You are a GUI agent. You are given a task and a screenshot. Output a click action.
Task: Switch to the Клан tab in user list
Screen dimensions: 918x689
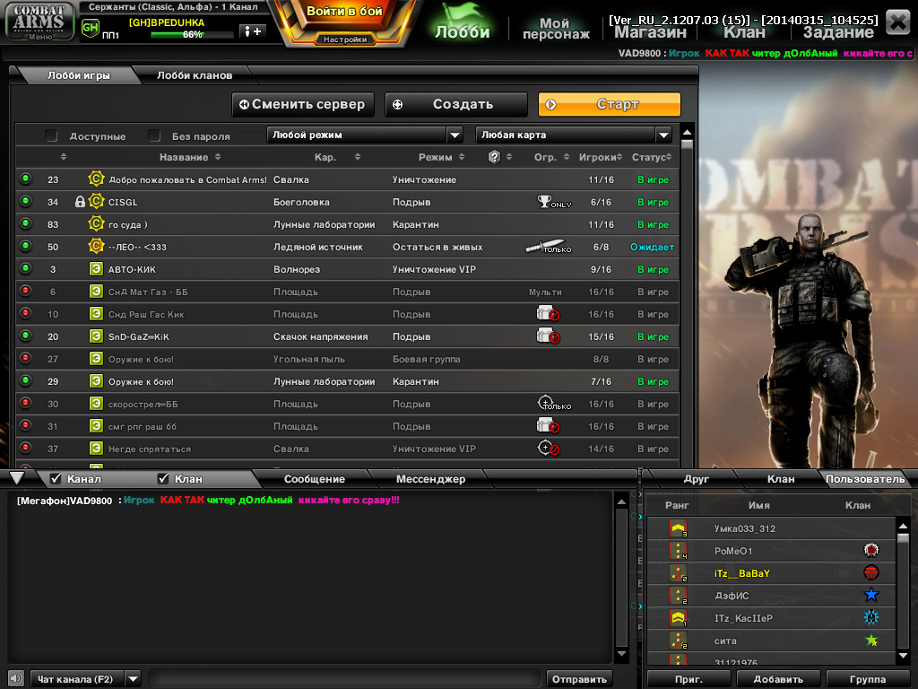pyautogui.click(x=781, y=479)
